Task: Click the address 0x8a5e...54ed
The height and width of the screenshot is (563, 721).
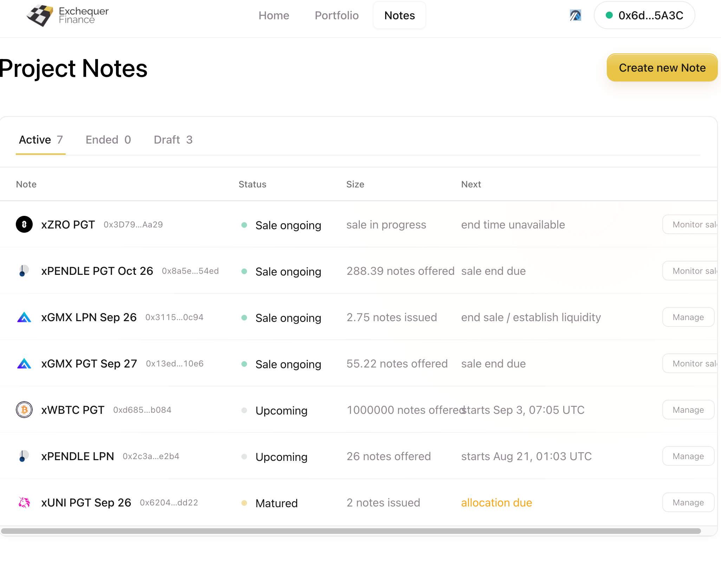Action: tap(190, 271)
